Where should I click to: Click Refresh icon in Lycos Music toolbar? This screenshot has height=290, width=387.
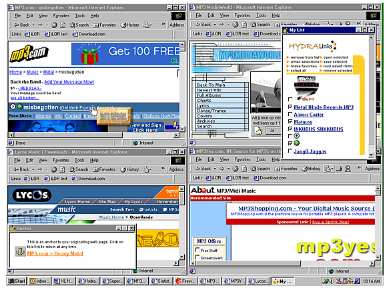tap(63, 169)
